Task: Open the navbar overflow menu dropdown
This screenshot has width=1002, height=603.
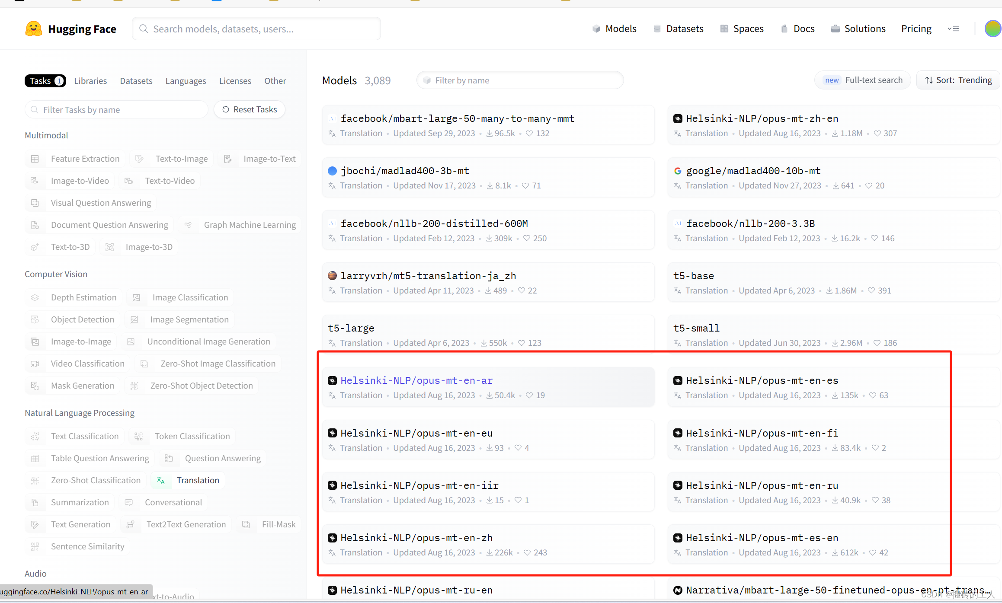Action: 953,29
